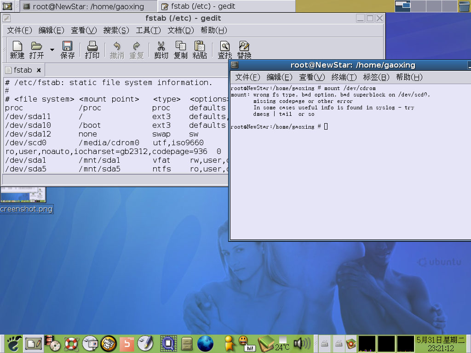This screenshot has width=471, height=353.
Task: Click the New document icon in gedit
Action: tap(17, 50)
